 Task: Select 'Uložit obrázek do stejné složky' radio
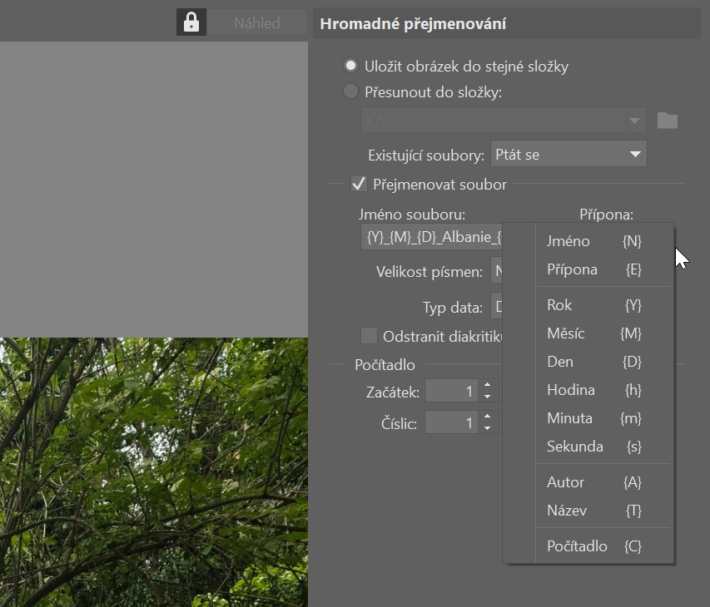(351, 66)
